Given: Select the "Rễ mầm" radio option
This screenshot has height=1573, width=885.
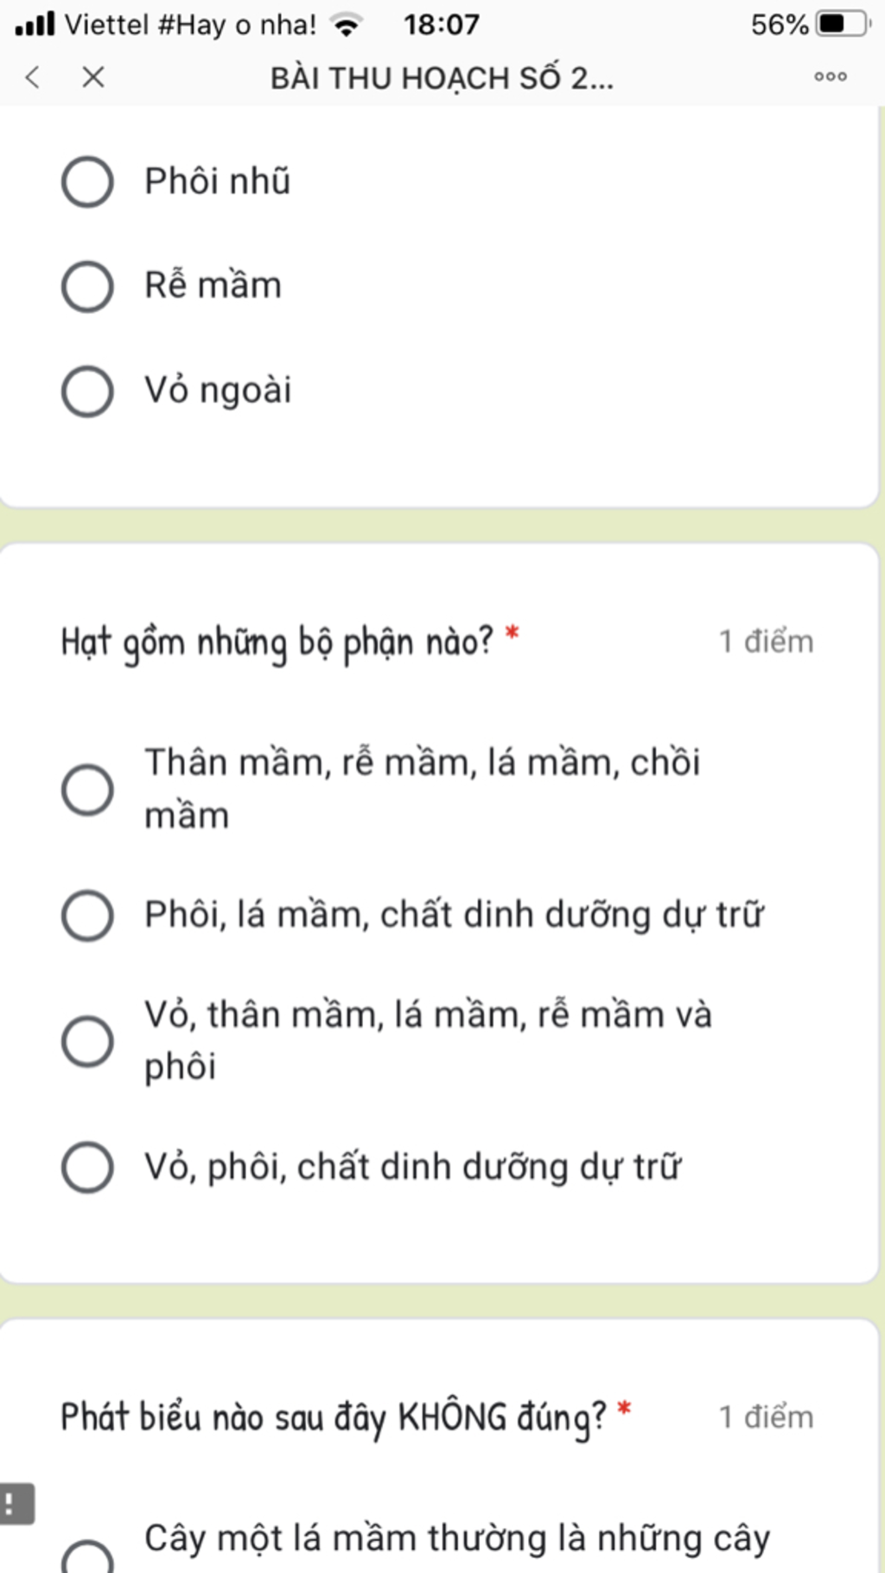Looking at the screenshot, I should click(87, 286).
